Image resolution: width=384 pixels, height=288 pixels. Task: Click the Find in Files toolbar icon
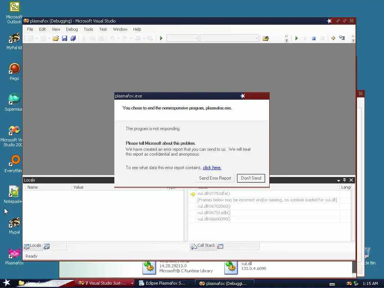(x=266, y=38)
